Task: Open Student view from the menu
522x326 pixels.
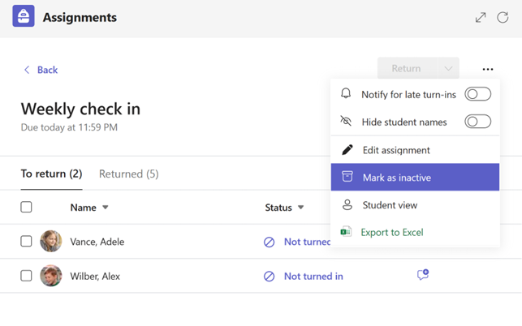Action: point(415,205)
